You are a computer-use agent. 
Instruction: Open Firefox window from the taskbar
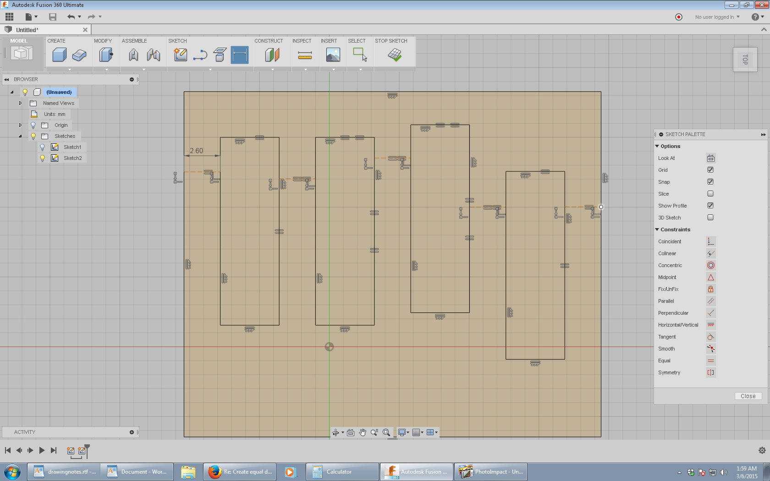point(240,472)
